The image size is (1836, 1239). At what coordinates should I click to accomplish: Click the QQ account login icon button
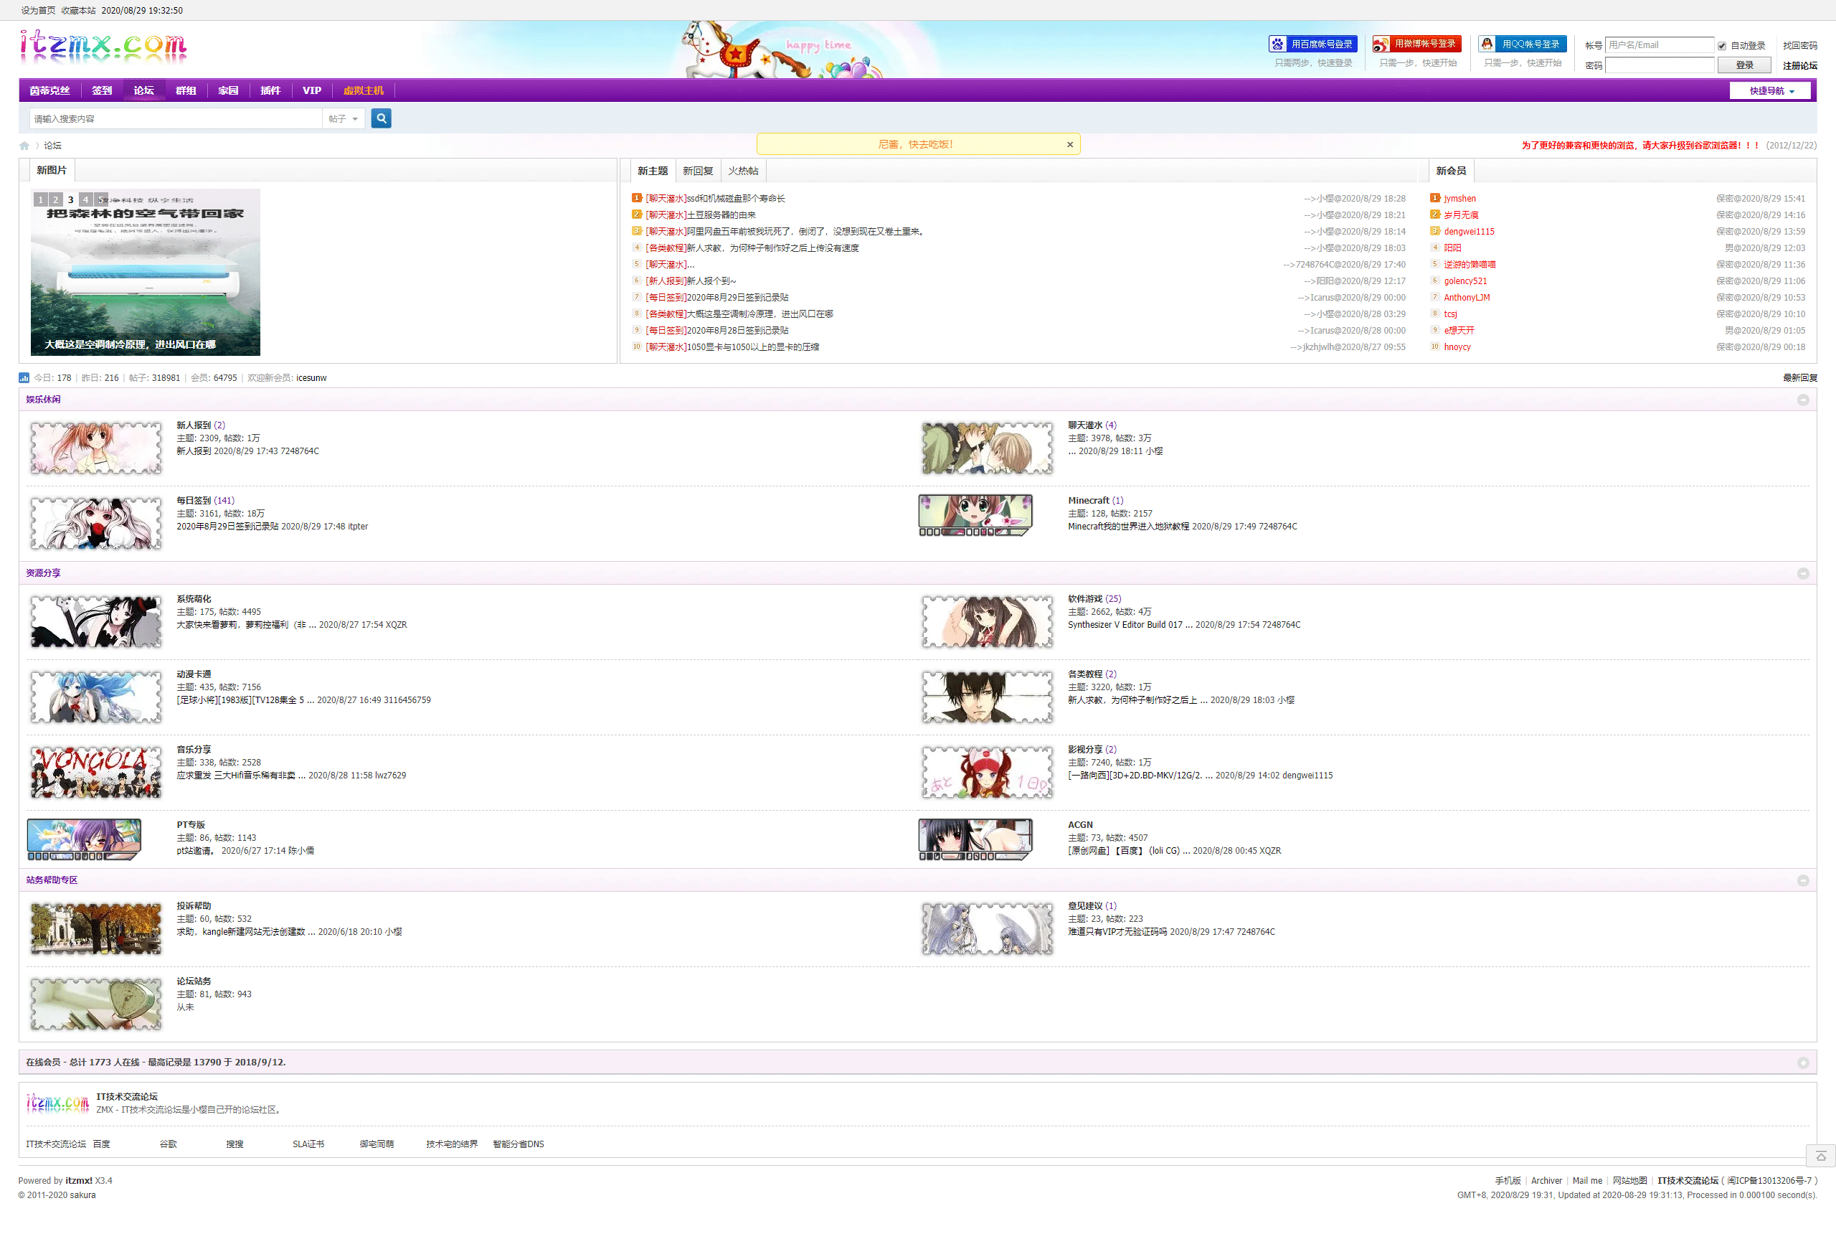[x=1521, y=44]
